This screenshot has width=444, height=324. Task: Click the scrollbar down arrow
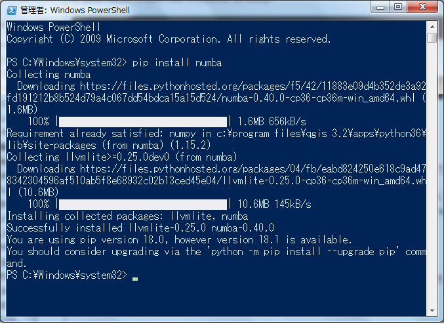tap(432, 311)
